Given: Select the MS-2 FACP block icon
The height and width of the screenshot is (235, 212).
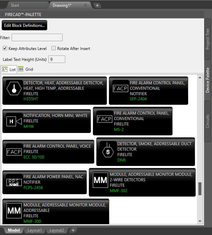Looking at the screenshot, I should 104,119.
